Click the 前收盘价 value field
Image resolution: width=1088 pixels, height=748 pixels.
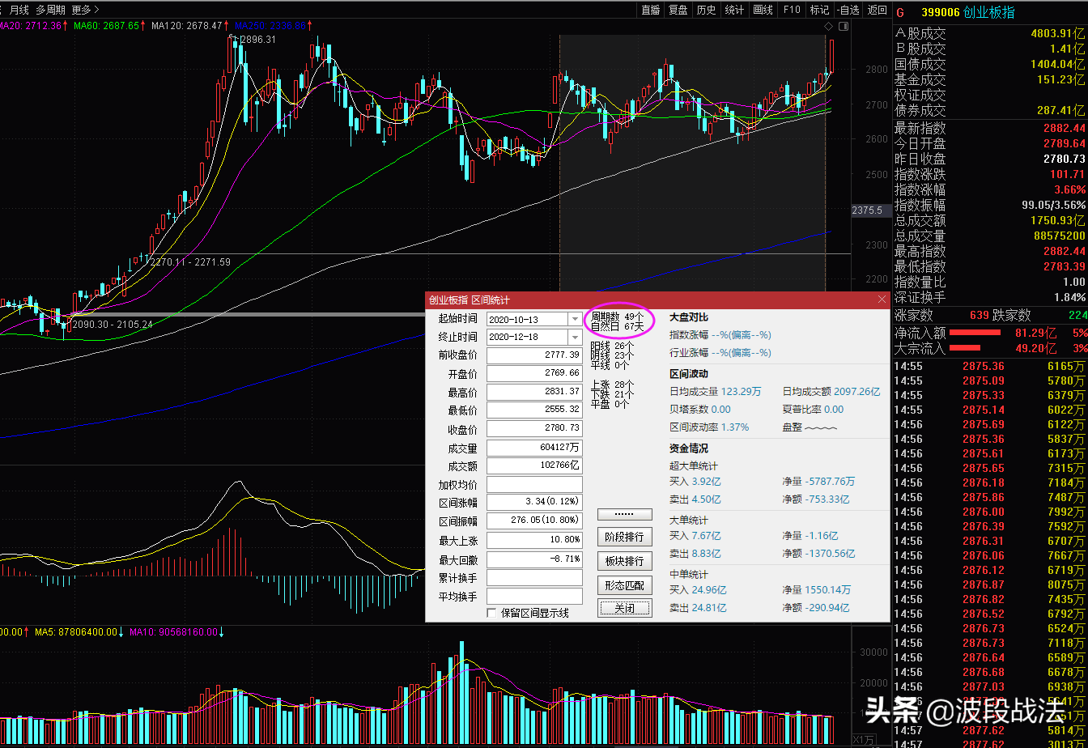tap(534, 355)
